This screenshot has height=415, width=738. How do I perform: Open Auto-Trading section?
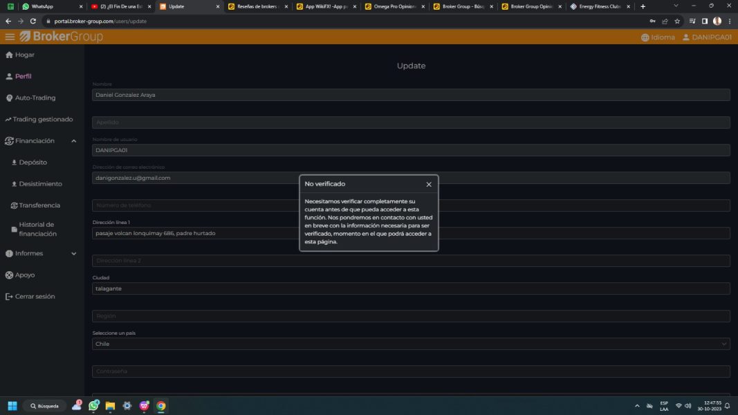tap(35, 98)
